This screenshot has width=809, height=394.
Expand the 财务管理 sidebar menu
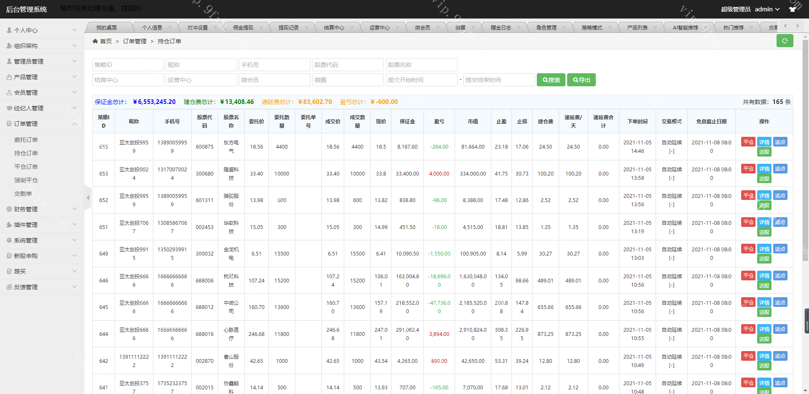[x=42, y=209]
